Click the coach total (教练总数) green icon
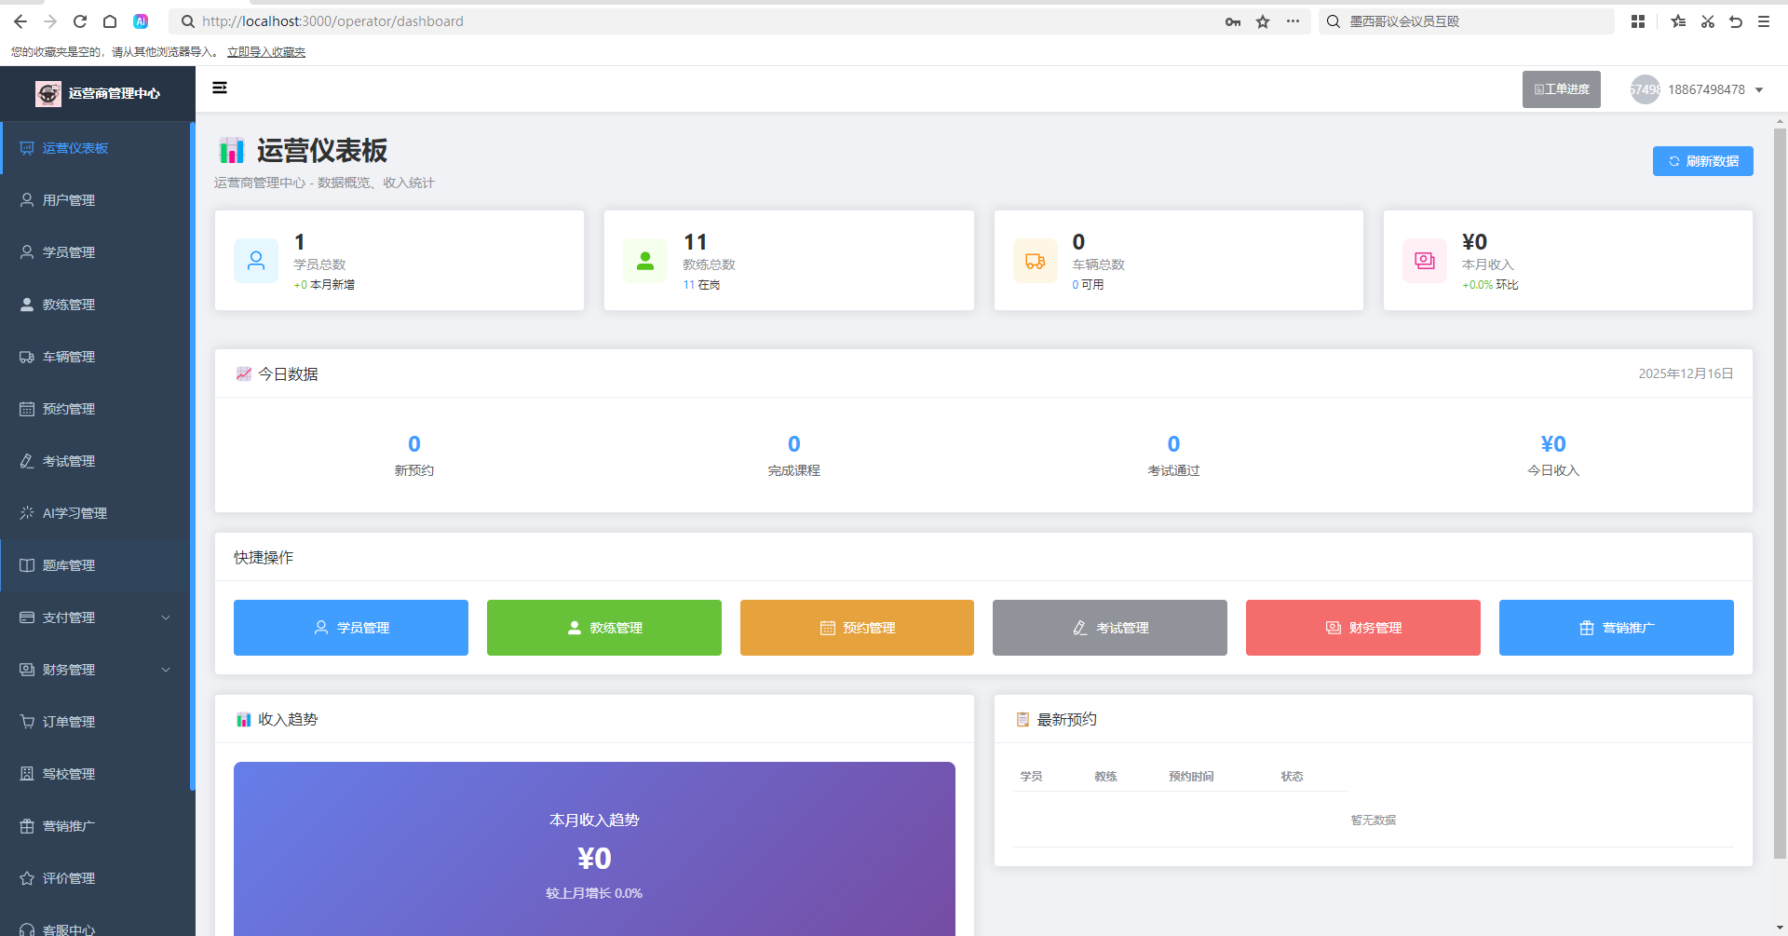Image resolution: width=1788 pixels, height=936 pixels. (x=644, y=261)
